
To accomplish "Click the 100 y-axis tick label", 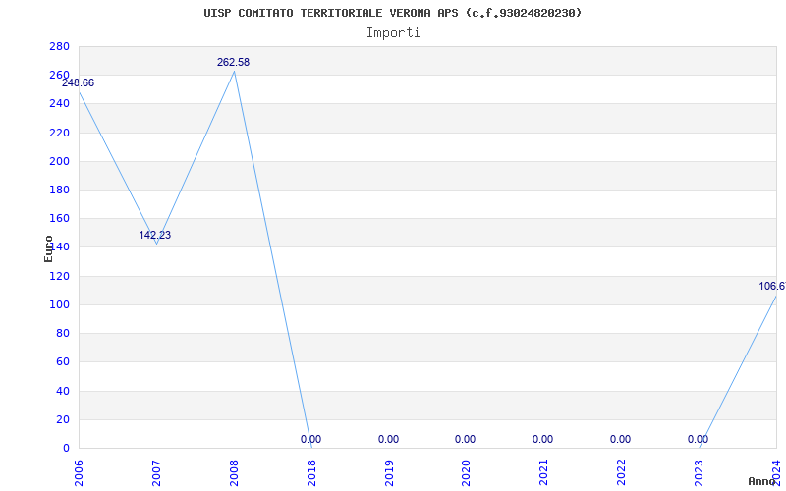I will tap(59, 304).
